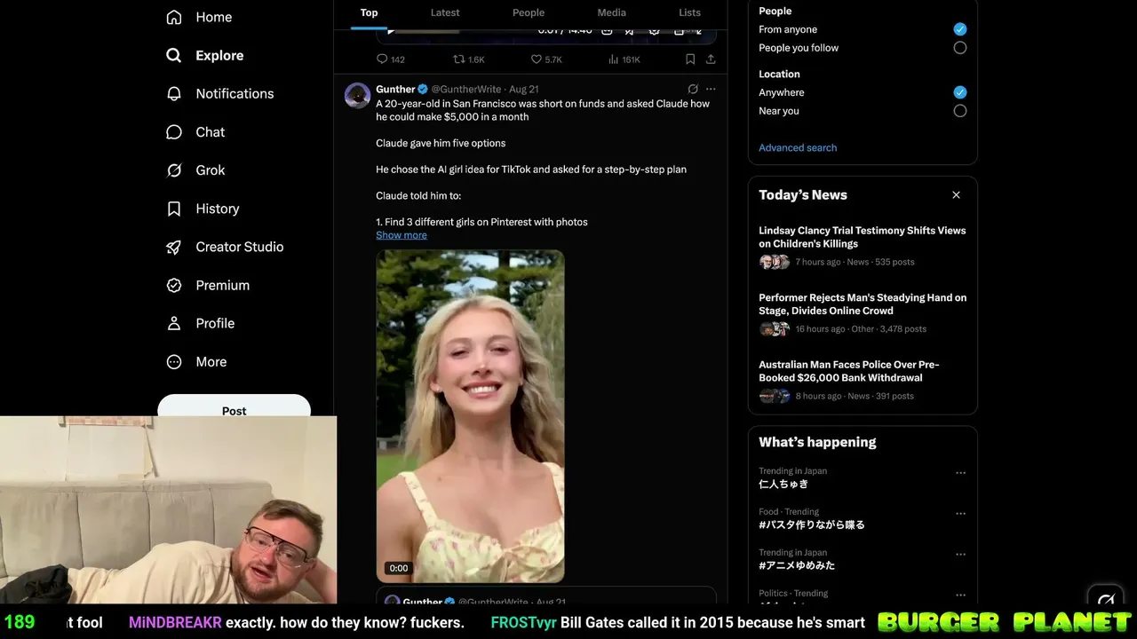Click the Post button
Image resolution: width=1137 pixels, height=639 pixels.
coord(234,408)
